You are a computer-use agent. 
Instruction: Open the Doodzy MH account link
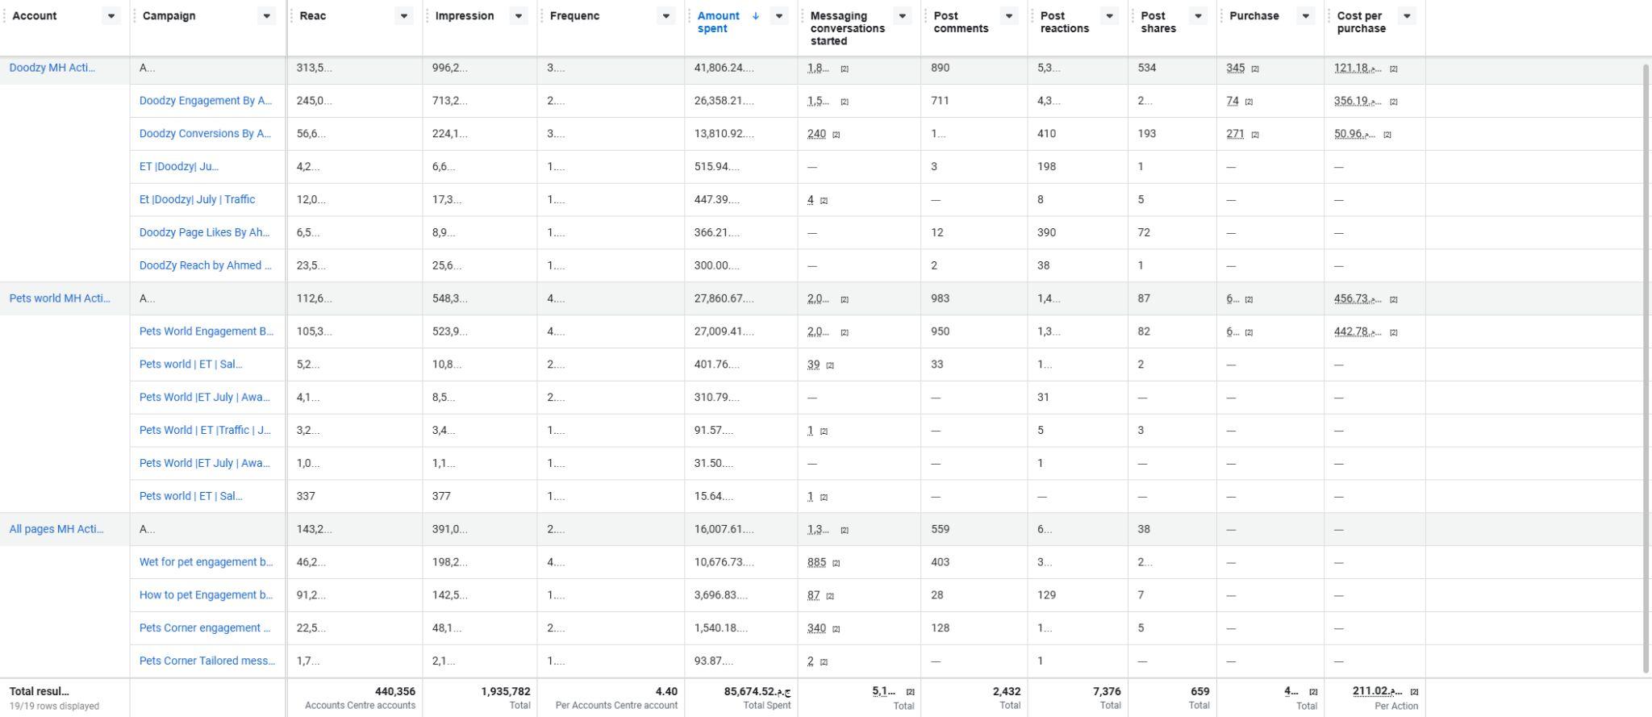tap(52, 68)
